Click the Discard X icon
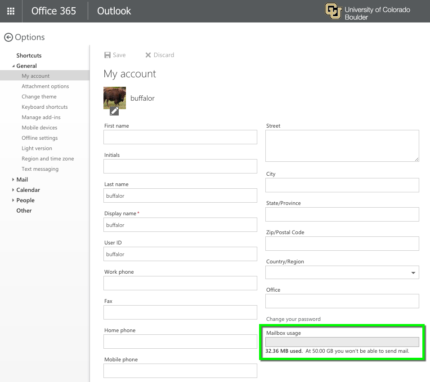The width and height of the screenshot is (430, 382). click(148, 55)
